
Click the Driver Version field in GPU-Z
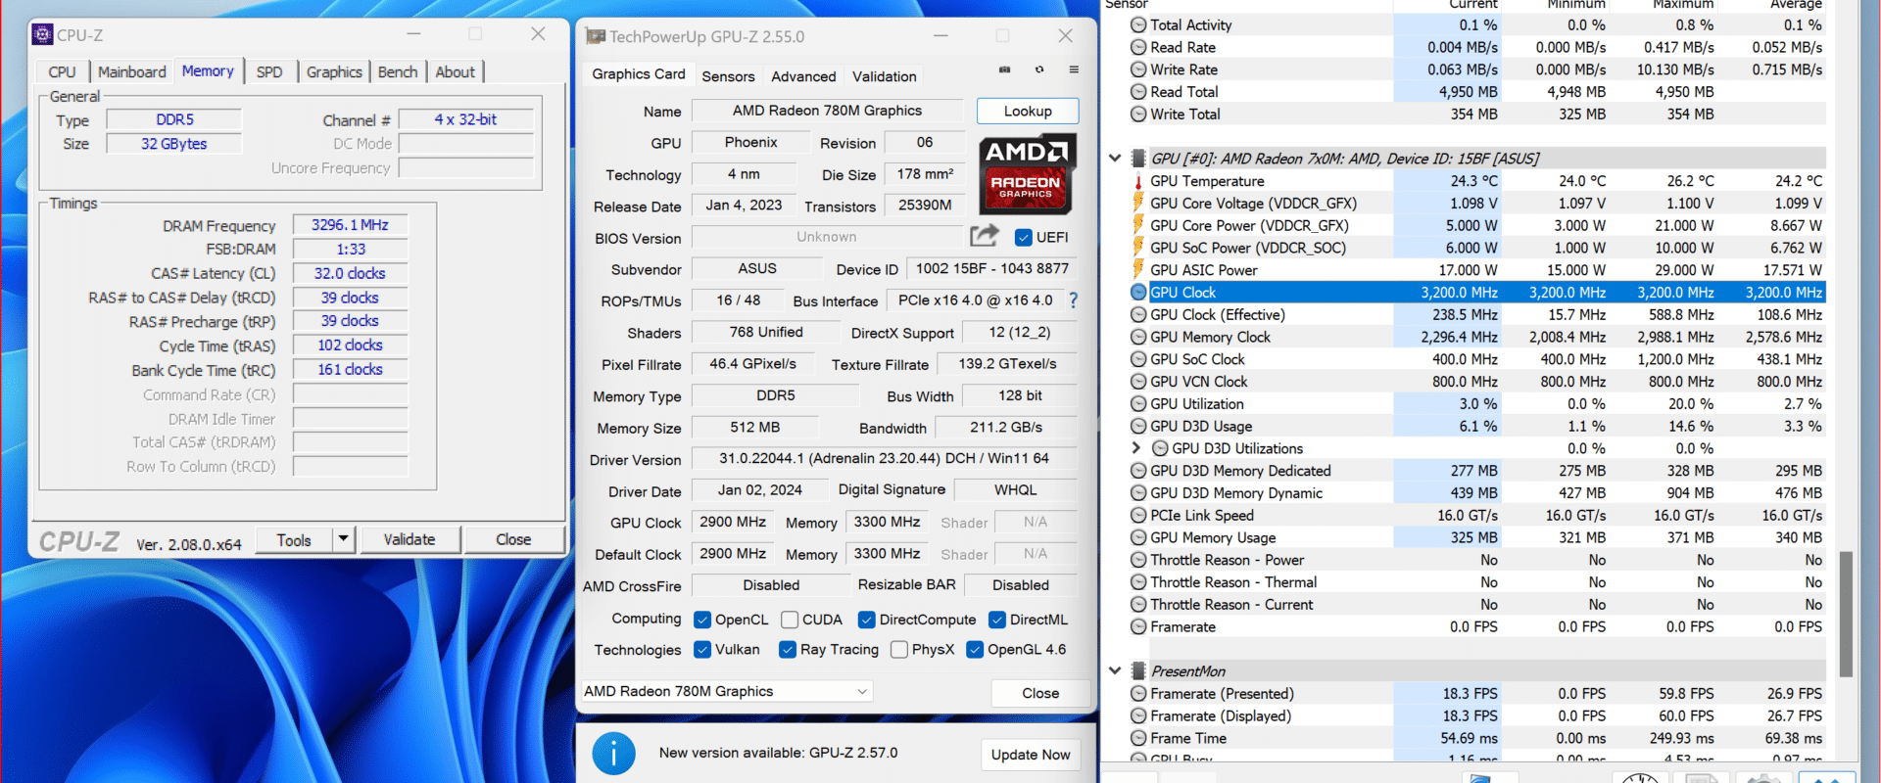pyautogui.click(x=884, y=458)
